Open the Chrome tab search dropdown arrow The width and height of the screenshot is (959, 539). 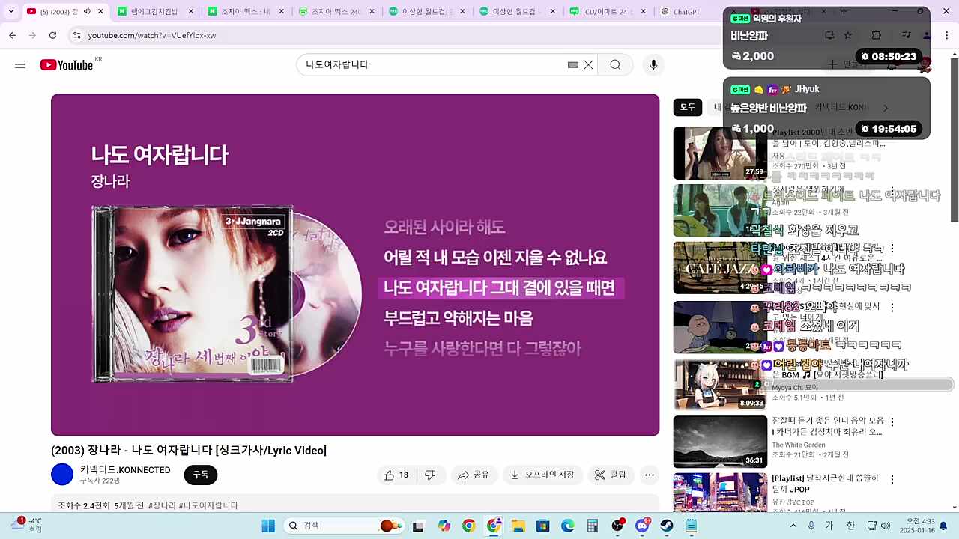pyautogui.click(x=10, y=12)
